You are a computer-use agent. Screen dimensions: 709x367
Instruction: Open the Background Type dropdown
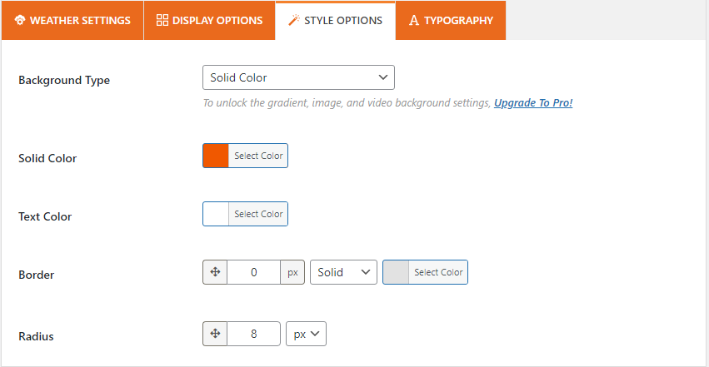[x=298, y=77]
